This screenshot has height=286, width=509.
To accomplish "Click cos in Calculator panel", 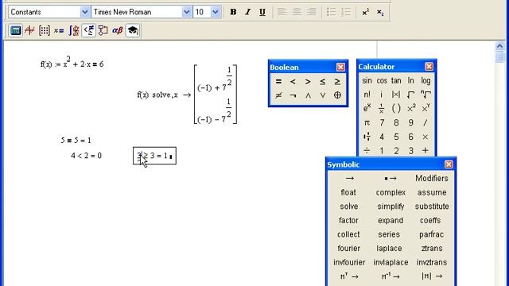I will 382,80.
